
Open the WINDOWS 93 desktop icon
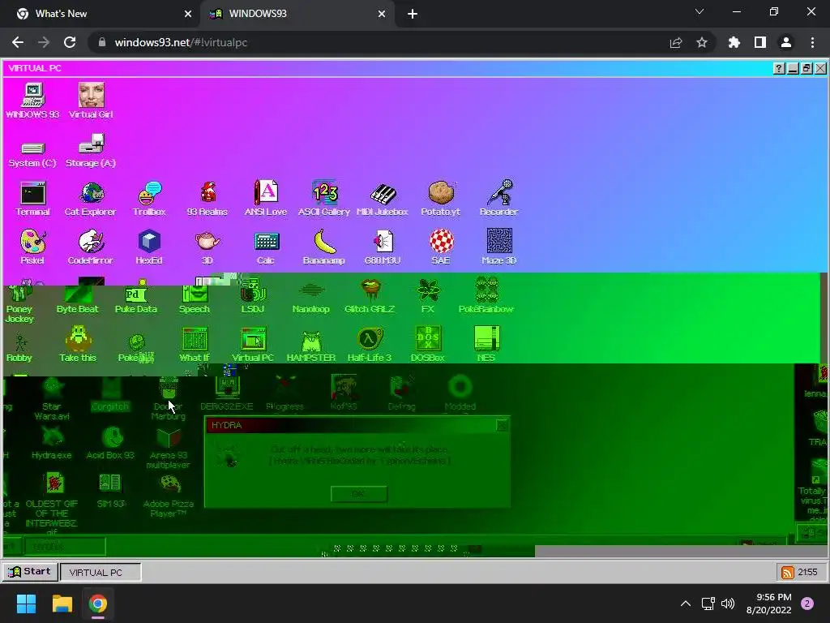click(32, 101)
